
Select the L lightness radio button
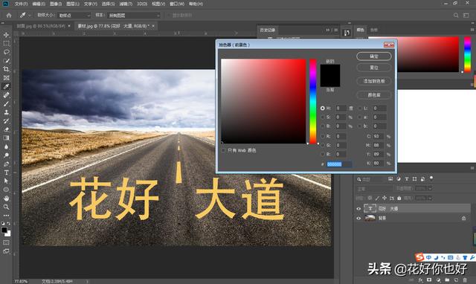pos(360,108)
